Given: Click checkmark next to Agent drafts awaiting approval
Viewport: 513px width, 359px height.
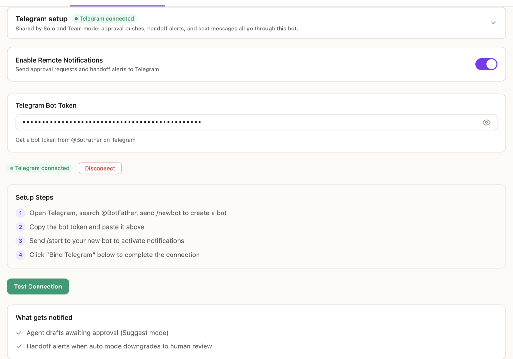Looking at the screenshot, I should coord(19,333).
